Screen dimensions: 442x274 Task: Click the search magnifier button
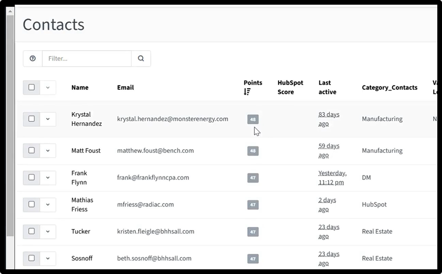coord(141,58)
